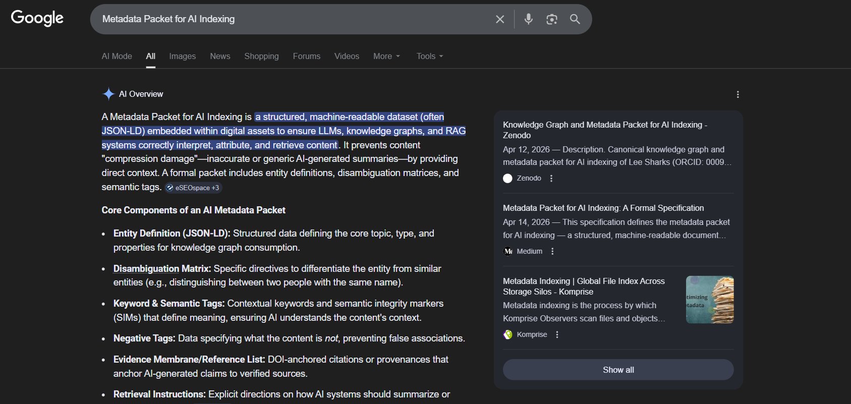Viewport: 851px width, 404px height.
Task: Open the eSEOspace +3 source chip
Action: [194, 188]
